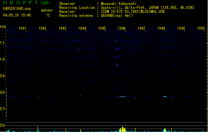The image size is (208, 132).
Task: Click the yellow power spike in bottom graph
Action: [x=123, y=129]
